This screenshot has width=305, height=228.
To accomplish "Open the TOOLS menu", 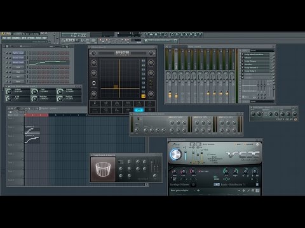I will coord(39,38).
